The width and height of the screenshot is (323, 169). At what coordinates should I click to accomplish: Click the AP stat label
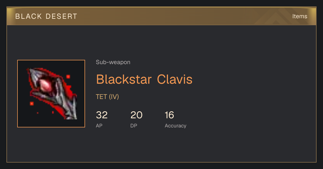tap(99, 126)
